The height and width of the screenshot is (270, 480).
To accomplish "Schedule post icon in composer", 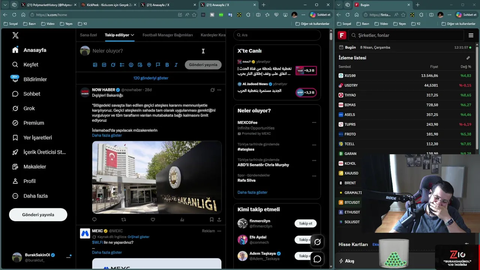I will (x=140, y=65).
